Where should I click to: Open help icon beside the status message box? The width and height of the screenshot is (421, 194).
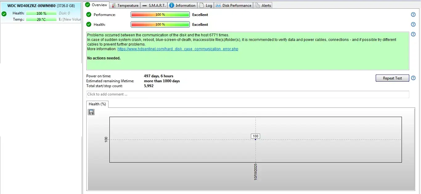pyautogui.click(x=413, y=34)
